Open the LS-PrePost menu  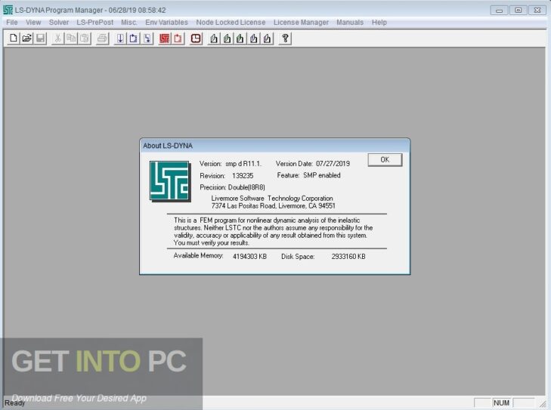95,23
